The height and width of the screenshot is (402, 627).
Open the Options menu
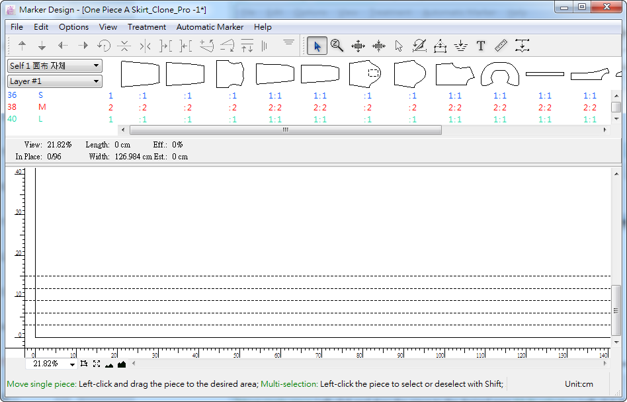[73, 27]
